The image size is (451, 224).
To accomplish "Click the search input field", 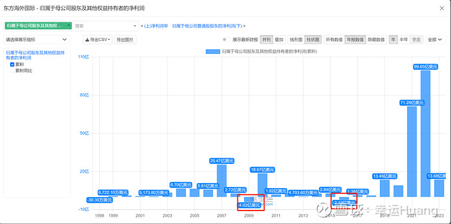I will coord(102,26).
